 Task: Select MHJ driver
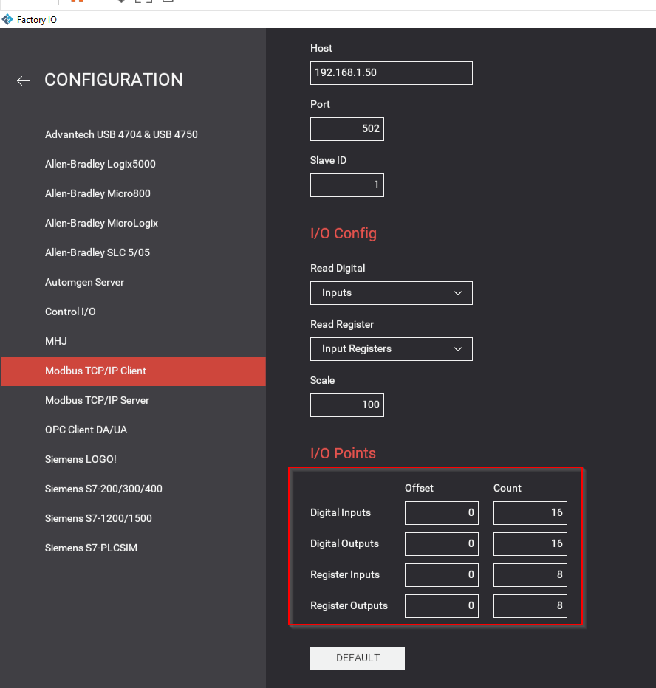(x=55, y=341)
